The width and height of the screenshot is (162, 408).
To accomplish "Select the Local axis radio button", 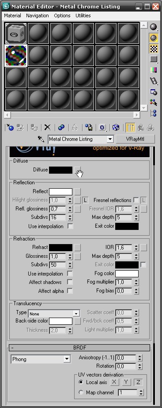I will (81, 382).
